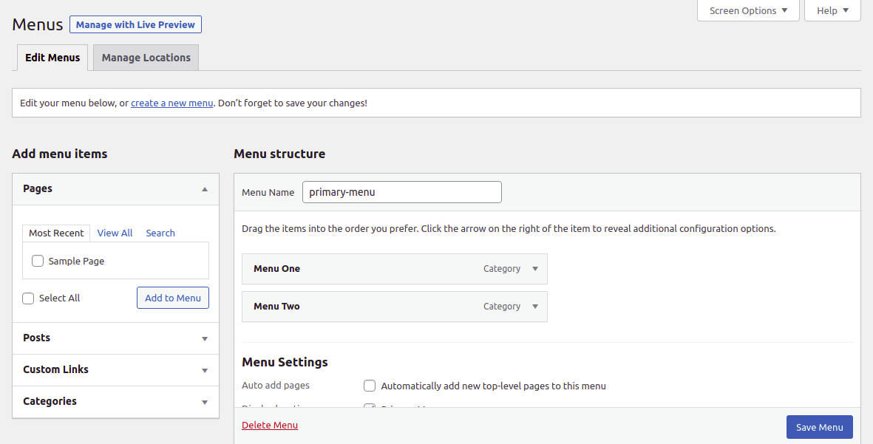The image size is (873, 444).
Task: Click the Save Menu button
Action: (x=819, y=427)
